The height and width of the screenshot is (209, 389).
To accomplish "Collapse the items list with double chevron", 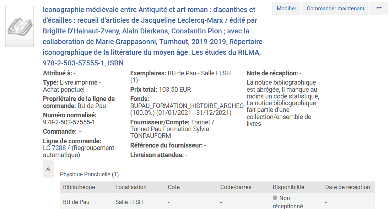I will 48,169.
